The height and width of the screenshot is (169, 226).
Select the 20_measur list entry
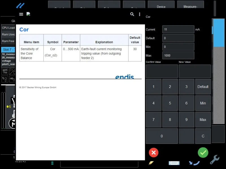8,57
